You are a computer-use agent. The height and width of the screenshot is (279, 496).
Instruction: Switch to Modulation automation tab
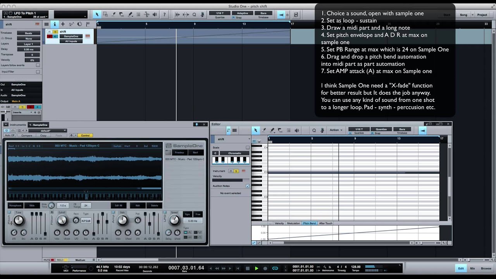[293, 223]
